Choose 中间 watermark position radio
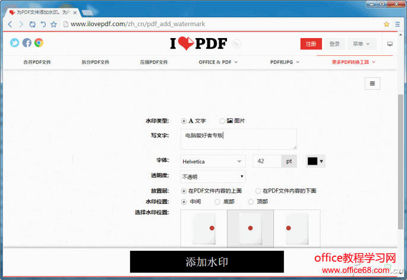The width and height of the screenshot is (407, 280). (184, 202)
